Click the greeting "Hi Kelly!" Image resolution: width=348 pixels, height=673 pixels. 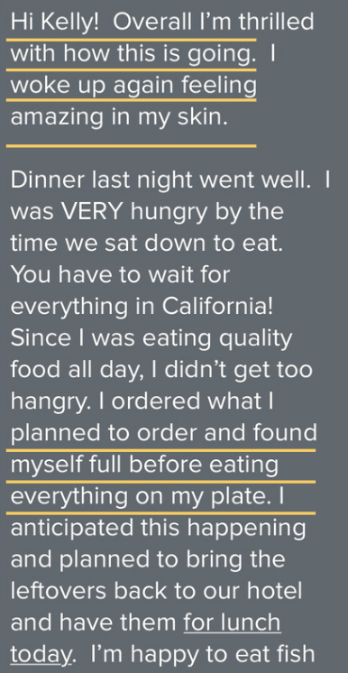click(54, 23)
